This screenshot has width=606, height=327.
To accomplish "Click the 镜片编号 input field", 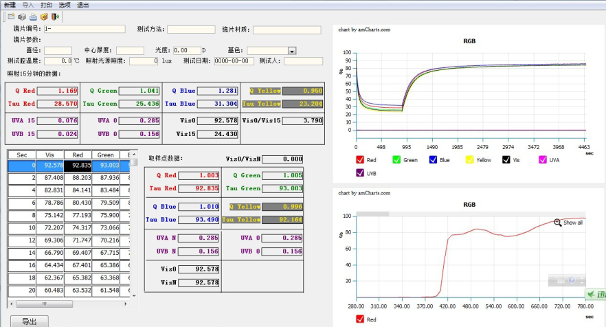I will point(84,30).
